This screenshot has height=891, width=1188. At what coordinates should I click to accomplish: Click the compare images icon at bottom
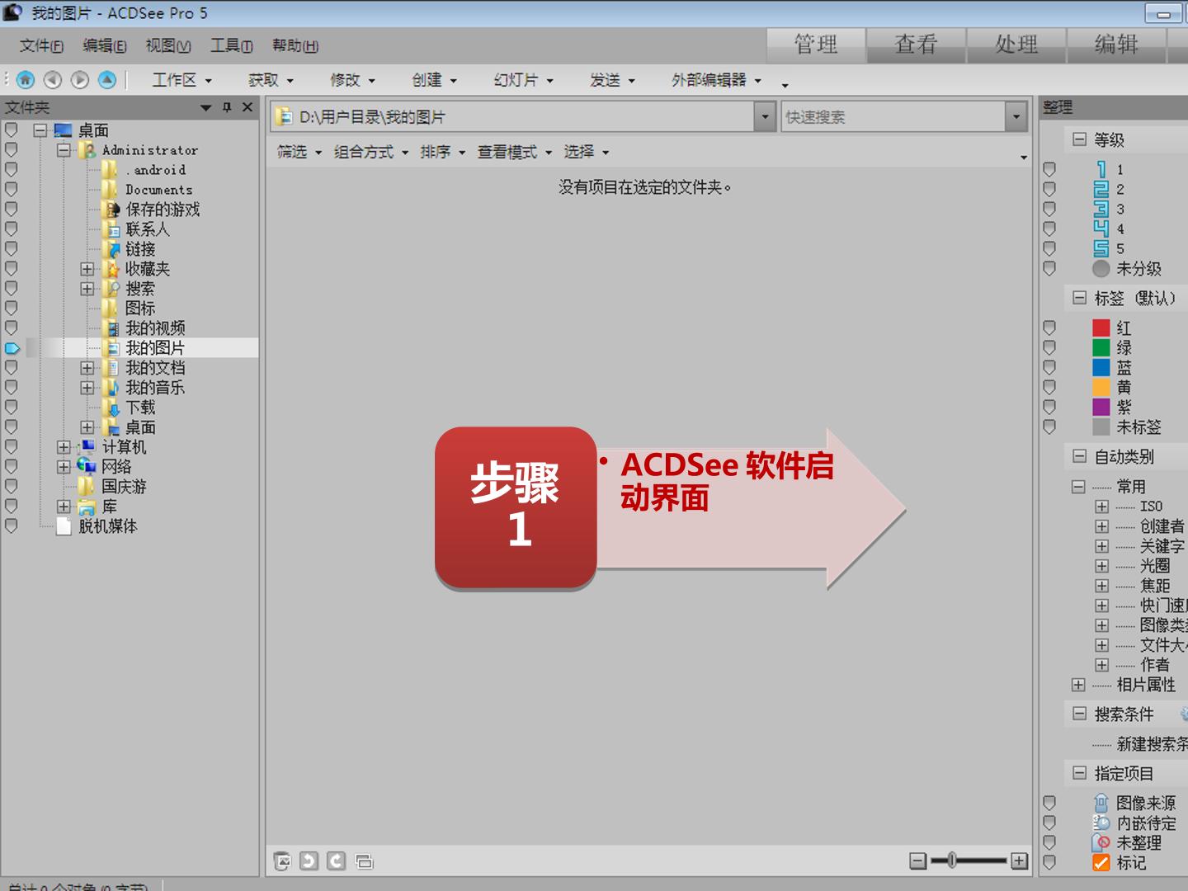364,861
